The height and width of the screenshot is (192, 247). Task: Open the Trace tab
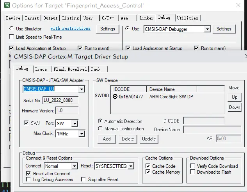[x=41, y=69]
